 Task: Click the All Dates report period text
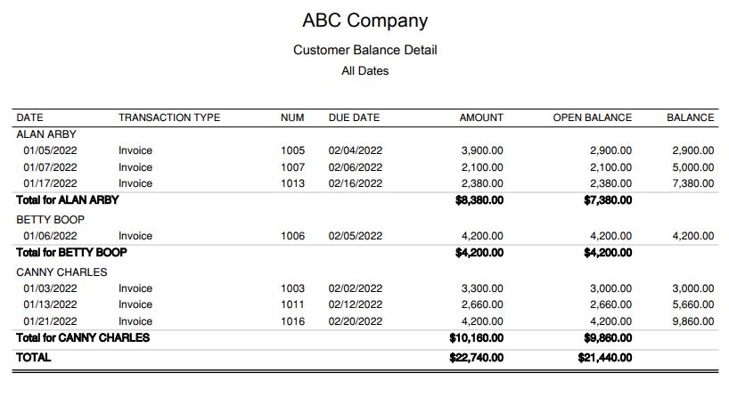tap(364, 70)
